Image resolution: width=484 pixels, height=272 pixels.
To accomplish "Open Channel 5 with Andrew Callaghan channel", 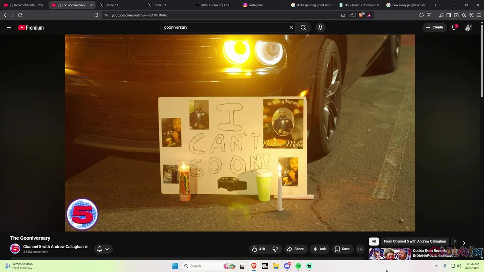I will (53, 247).
